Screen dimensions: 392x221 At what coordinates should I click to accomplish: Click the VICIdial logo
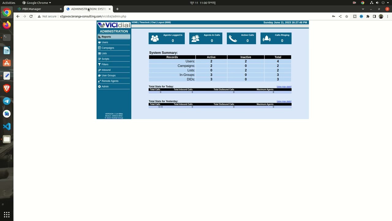(x=114, y=25)
